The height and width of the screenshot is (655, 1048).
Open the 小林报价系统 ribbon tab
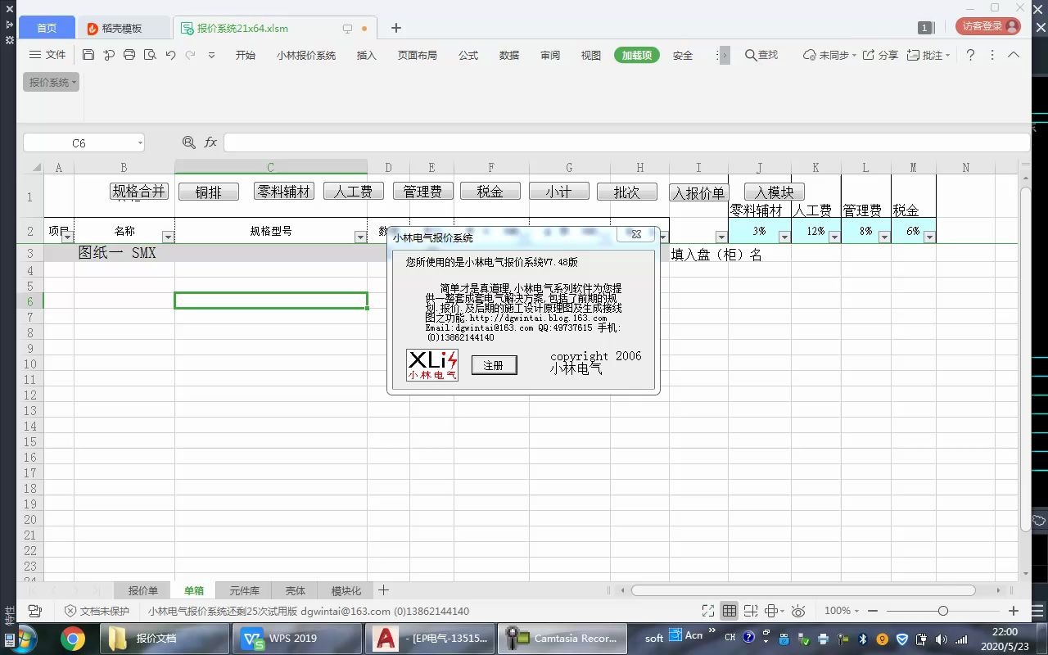306,55
